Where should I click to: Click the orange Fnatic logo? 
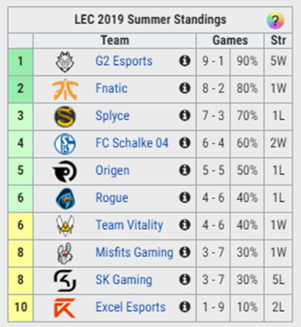(65, 89)
